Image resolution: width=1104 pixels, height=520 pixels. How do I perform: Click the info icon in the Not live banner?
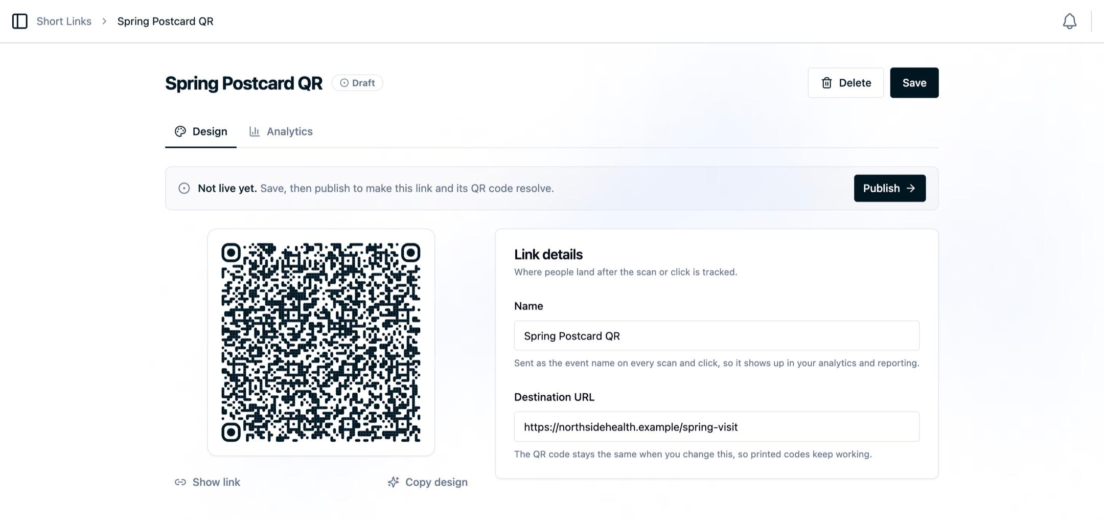point(184,188)
